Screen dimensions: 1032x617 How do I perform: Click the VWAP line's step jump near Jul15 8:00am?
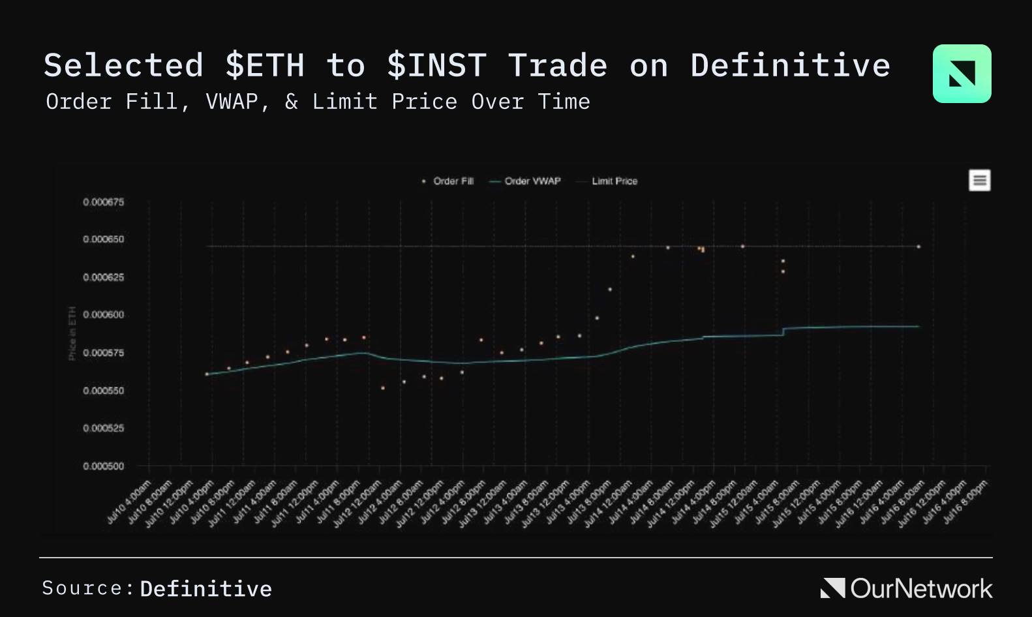point(783,331)
